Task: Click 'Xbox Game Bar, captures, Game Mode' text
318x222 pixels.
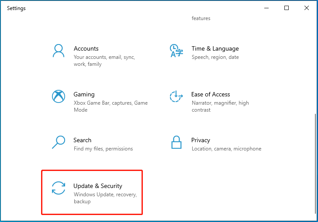Action: point(111,106)
